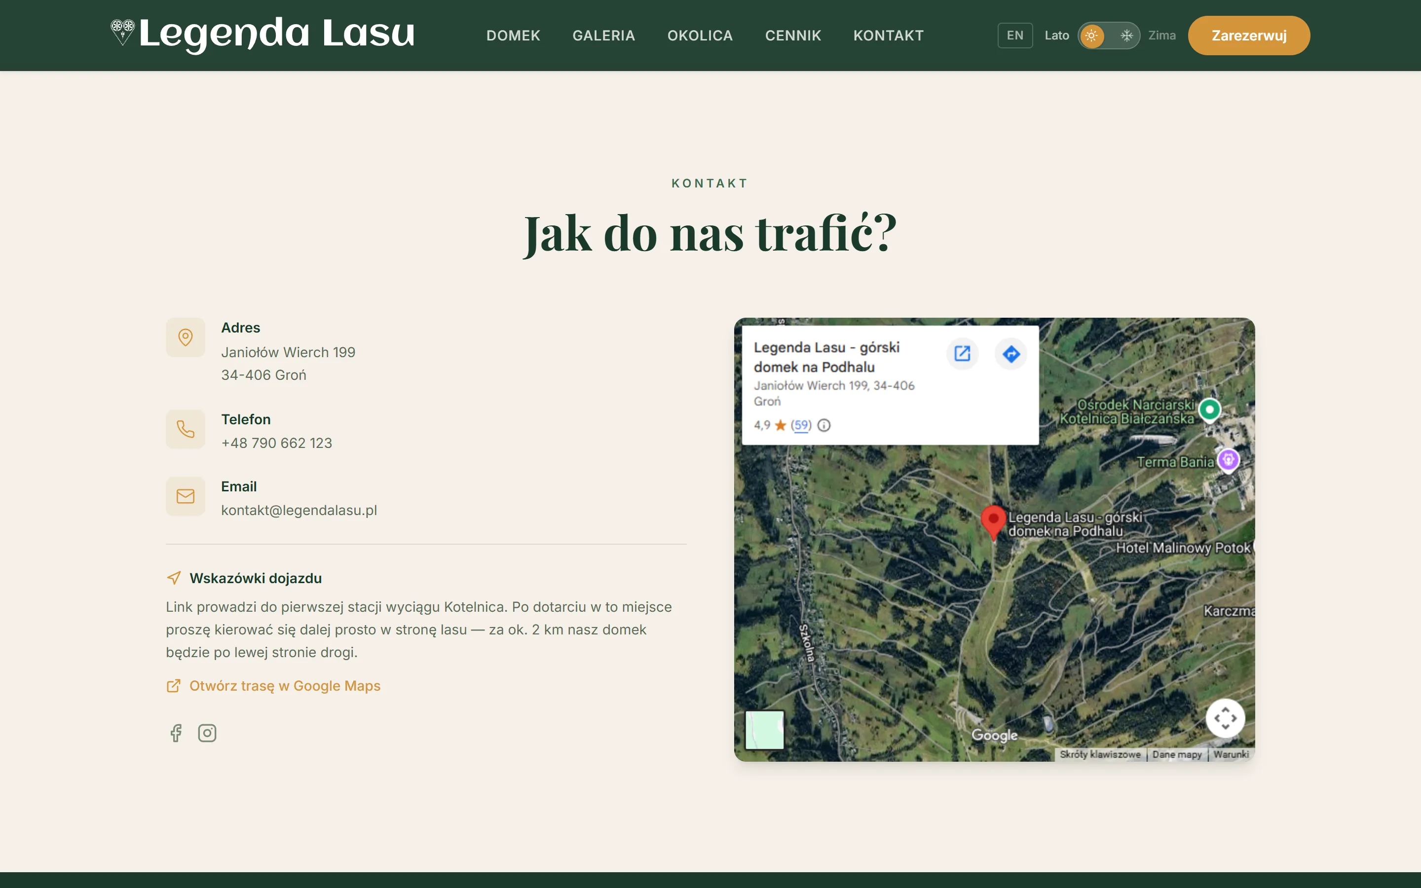
Task: Click the purple Terma Bania marker
Action: click(x=1228, y=460)
